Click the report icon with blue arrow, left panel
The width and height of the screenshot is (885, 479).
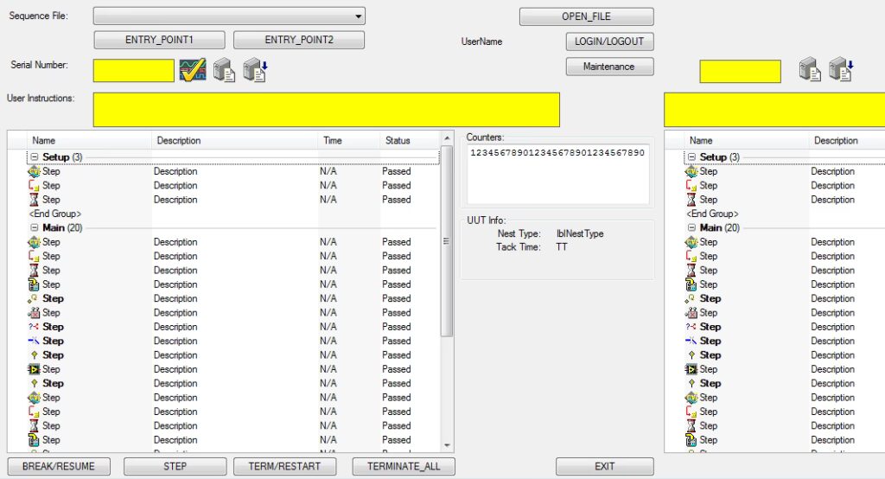coord(255,70)
